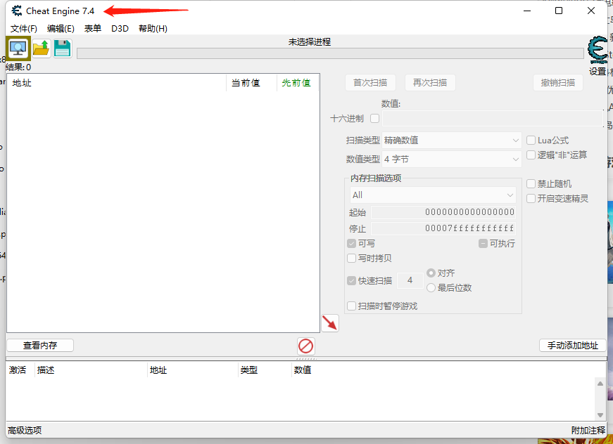Screen dimensions: 613x444
Task: Click the address table scrollbar down arrow
Action: [x=600, y=415]
